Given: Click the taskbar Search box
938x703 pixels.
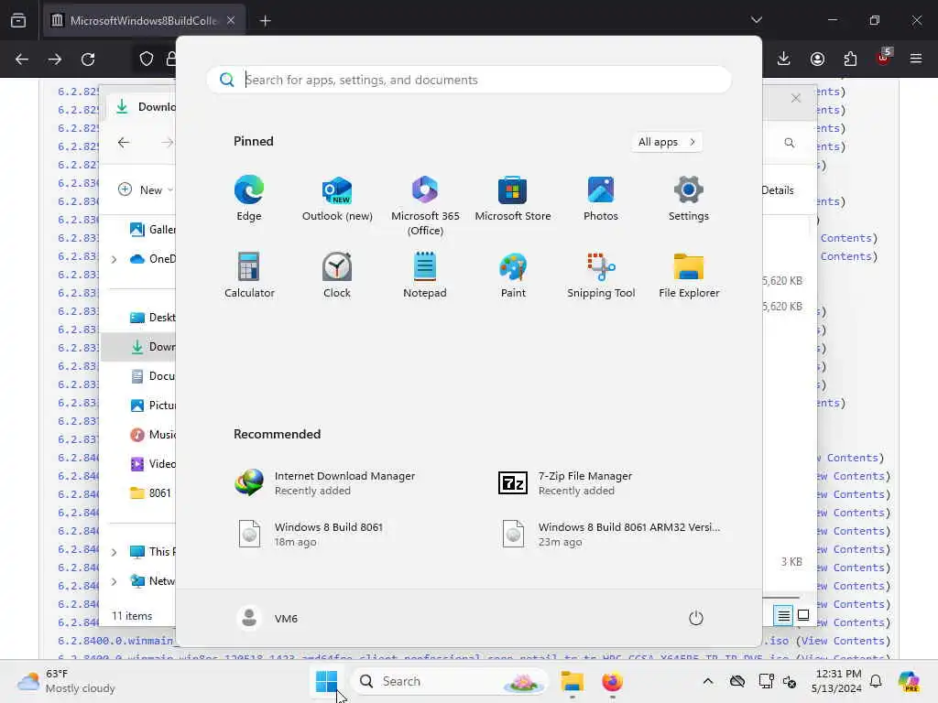Looking at the screenshot, I should 448,681.
